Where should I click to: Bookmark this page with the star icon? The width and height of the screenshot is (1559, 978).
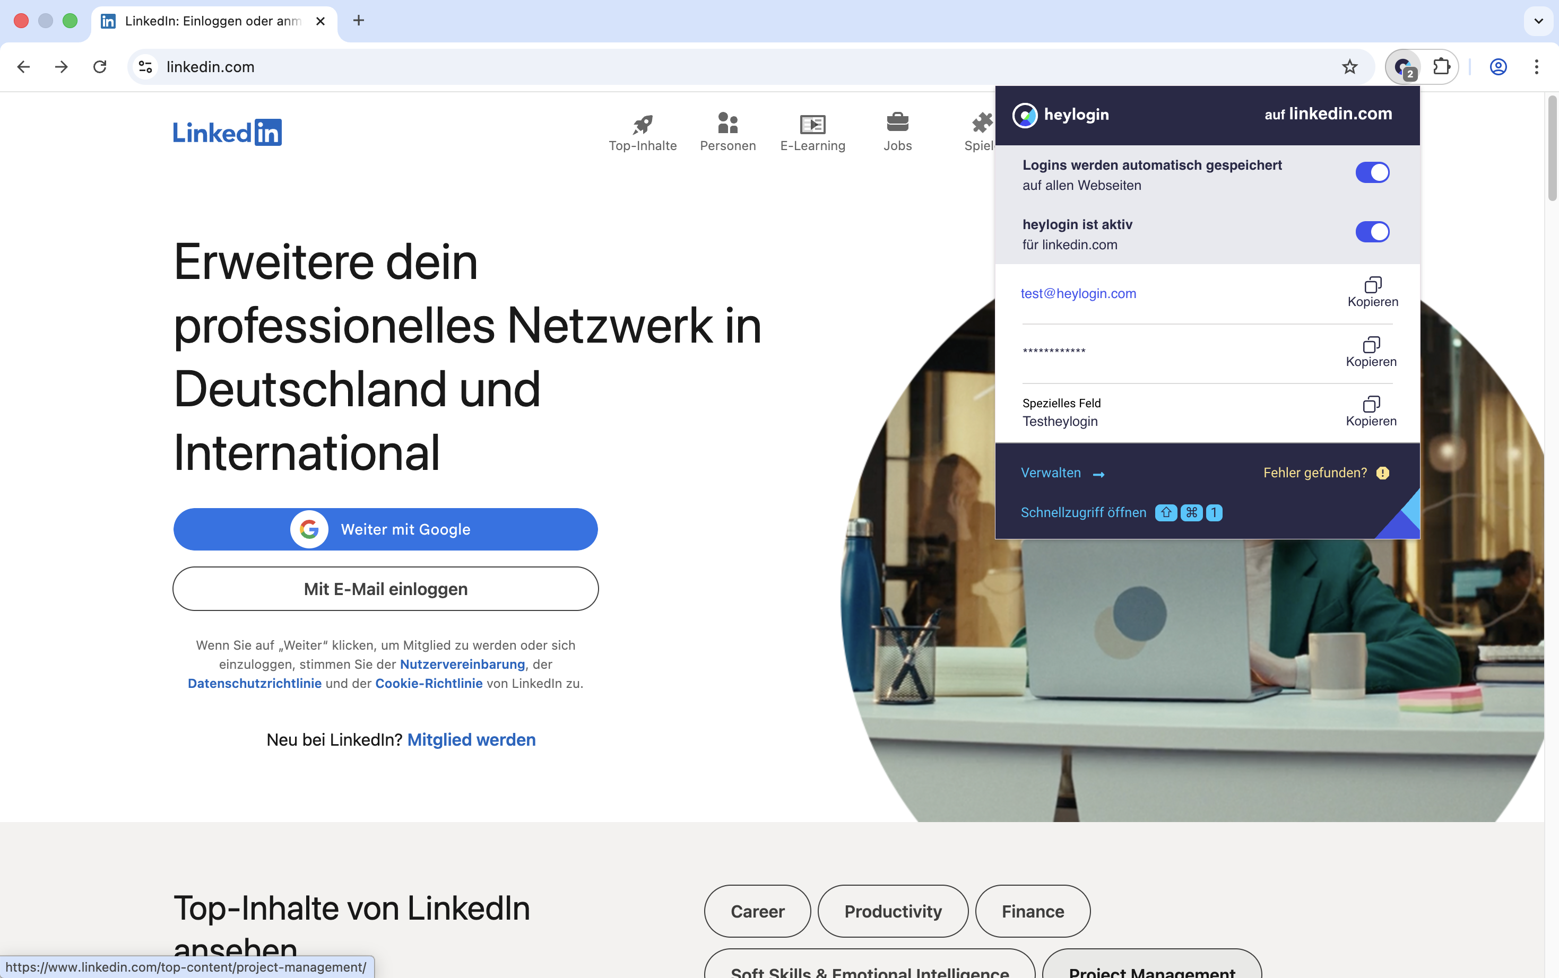pos(1349,67)
